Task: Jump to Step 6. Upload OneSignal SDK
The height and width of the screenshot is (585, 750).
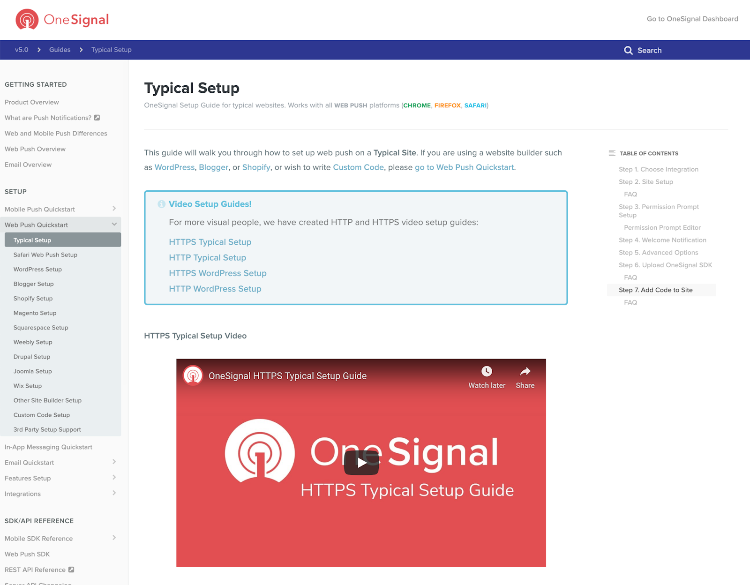Action: [x=666, y=265]
